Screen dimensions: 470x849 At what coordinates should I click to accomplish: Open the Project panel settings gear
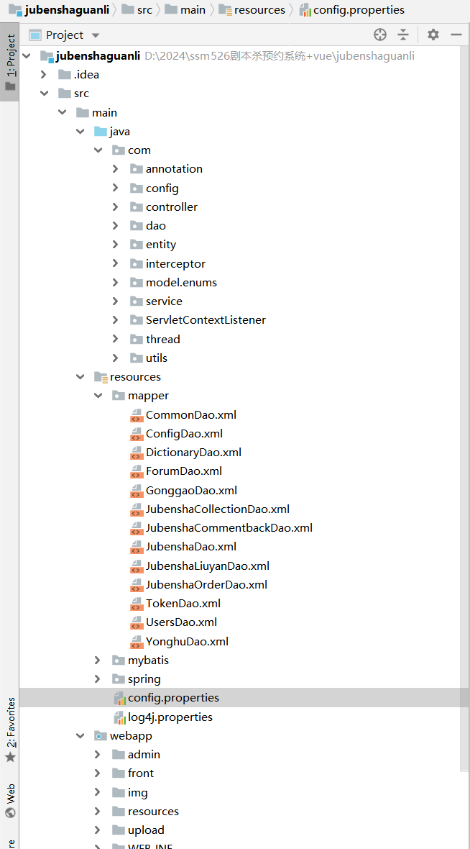coord(433,35)
